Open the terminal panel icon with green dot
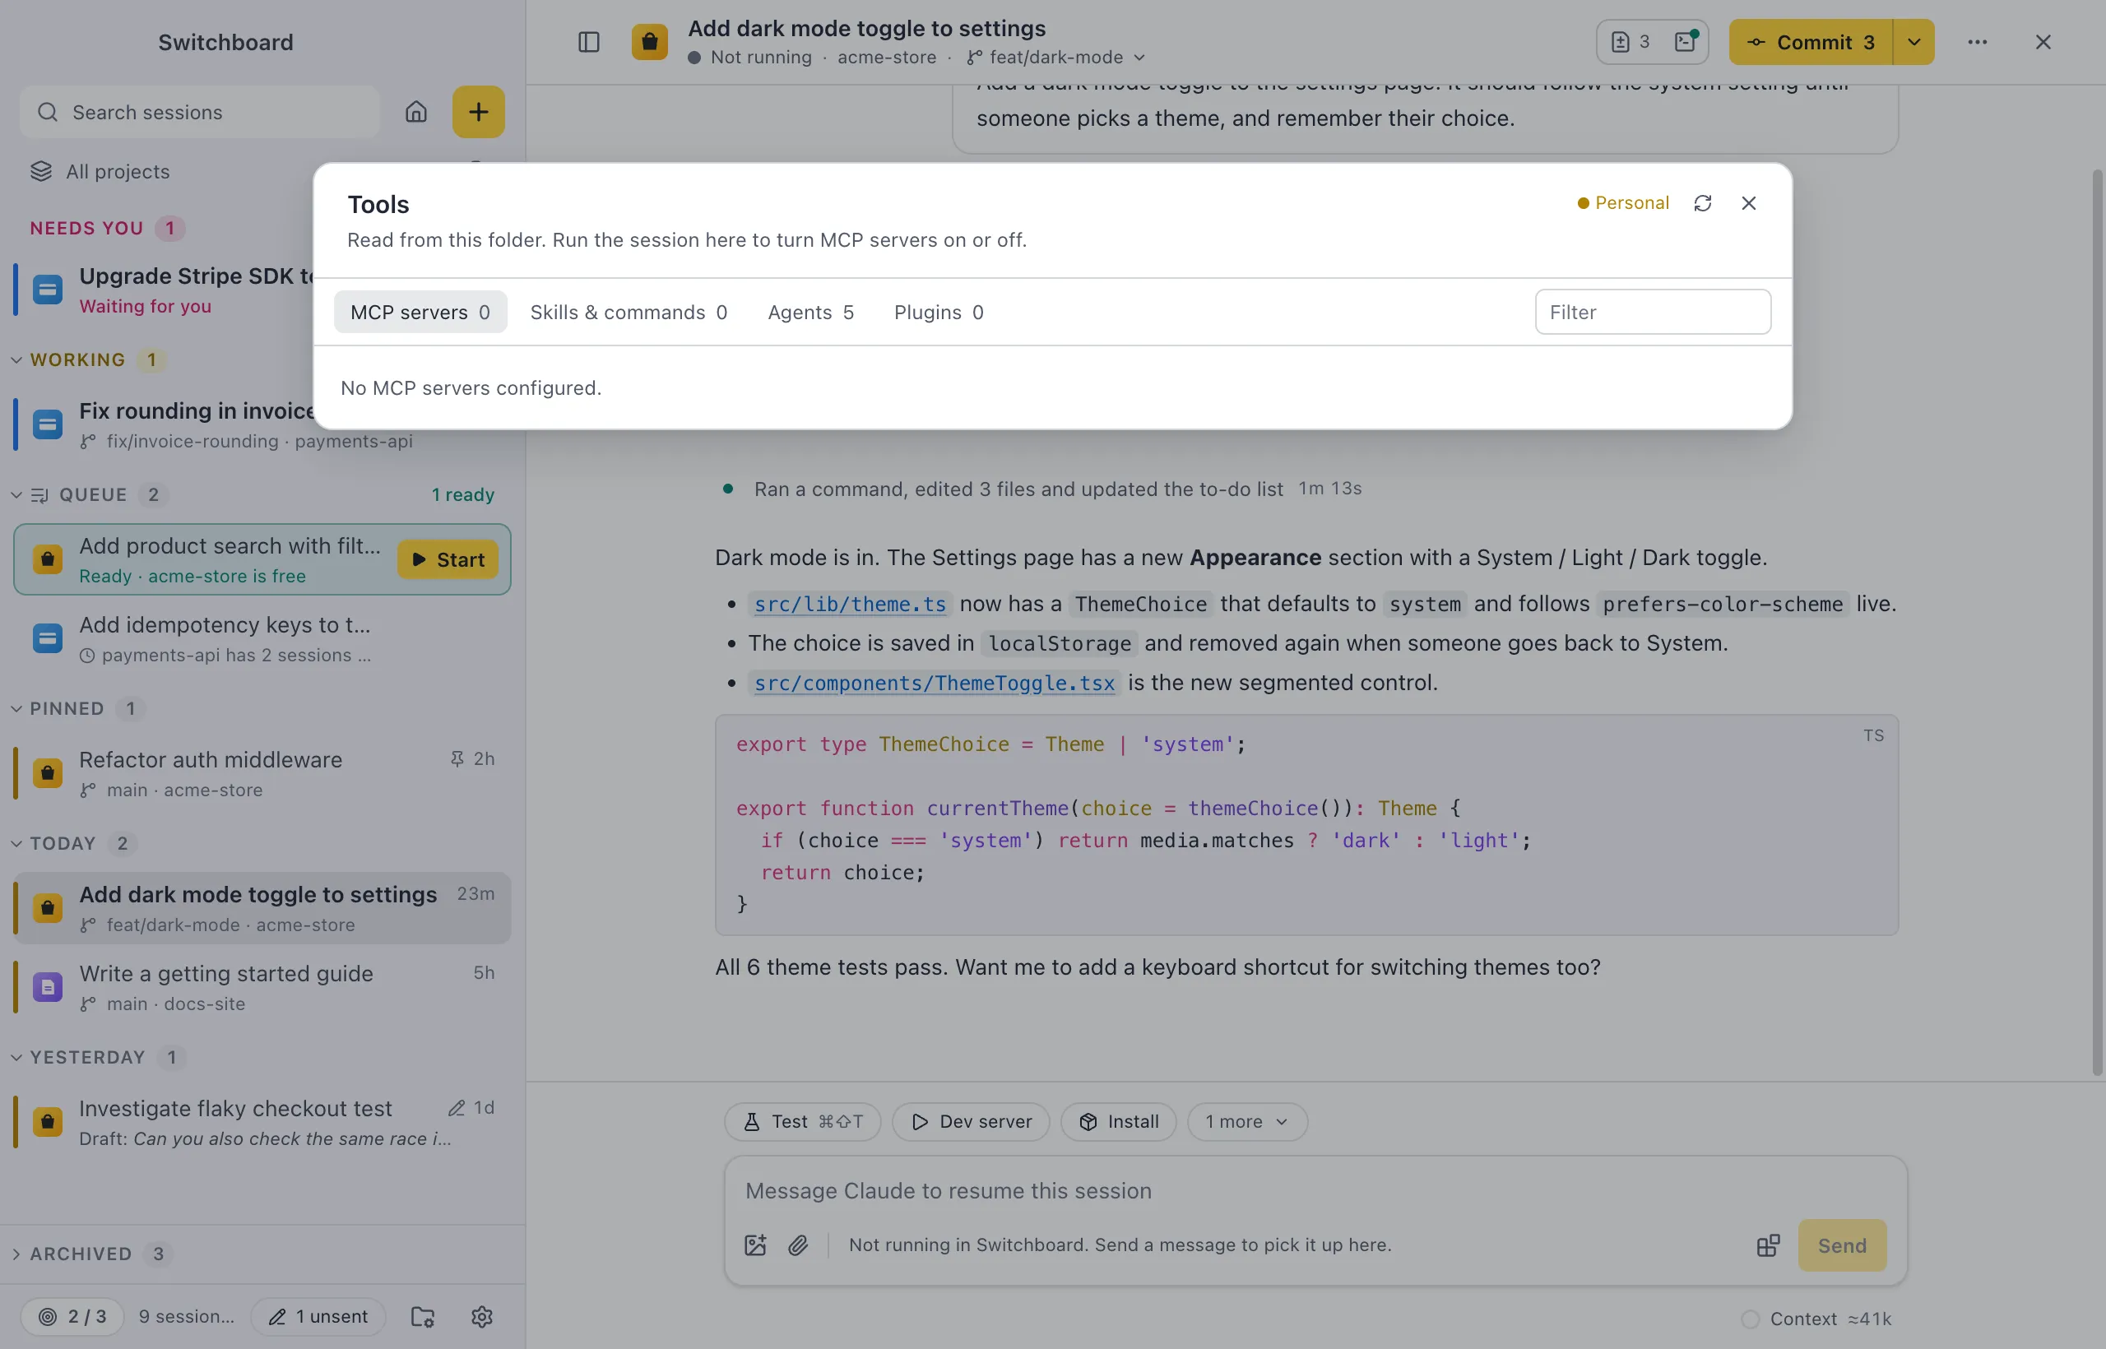 pos(1686,42)
